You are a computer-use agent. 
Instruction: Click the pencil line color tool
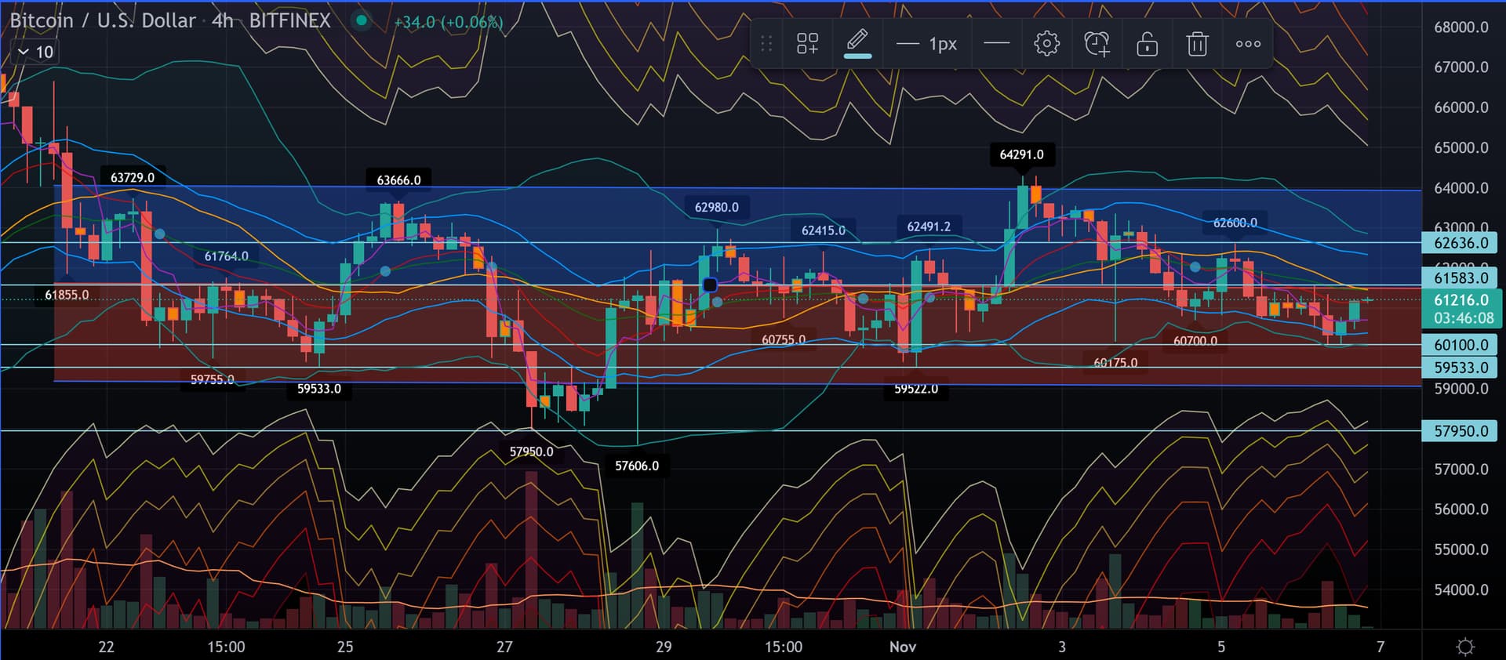click(857, 42)
